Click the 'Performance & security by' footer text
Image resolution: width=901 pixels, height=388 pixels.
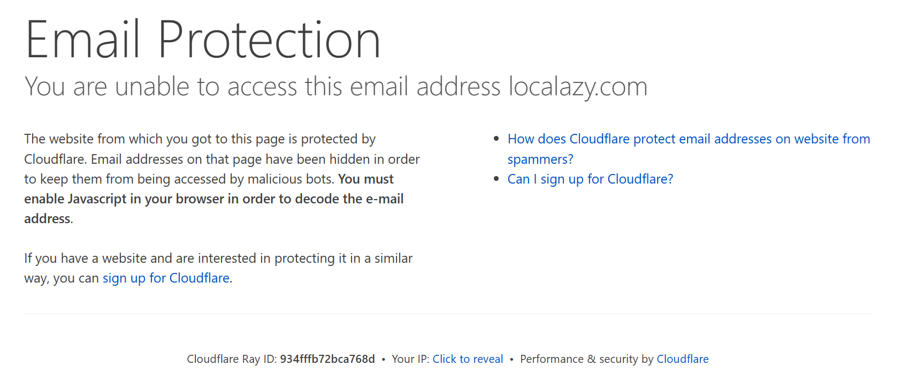click(x=587, y=359)
